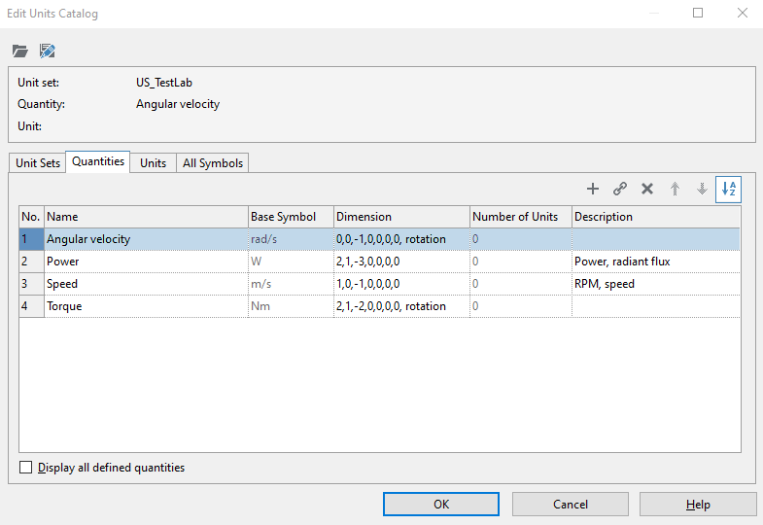Click the rad/s base symbol cell
This screenshot has height=525, width=763.
(x=291, y=239)
